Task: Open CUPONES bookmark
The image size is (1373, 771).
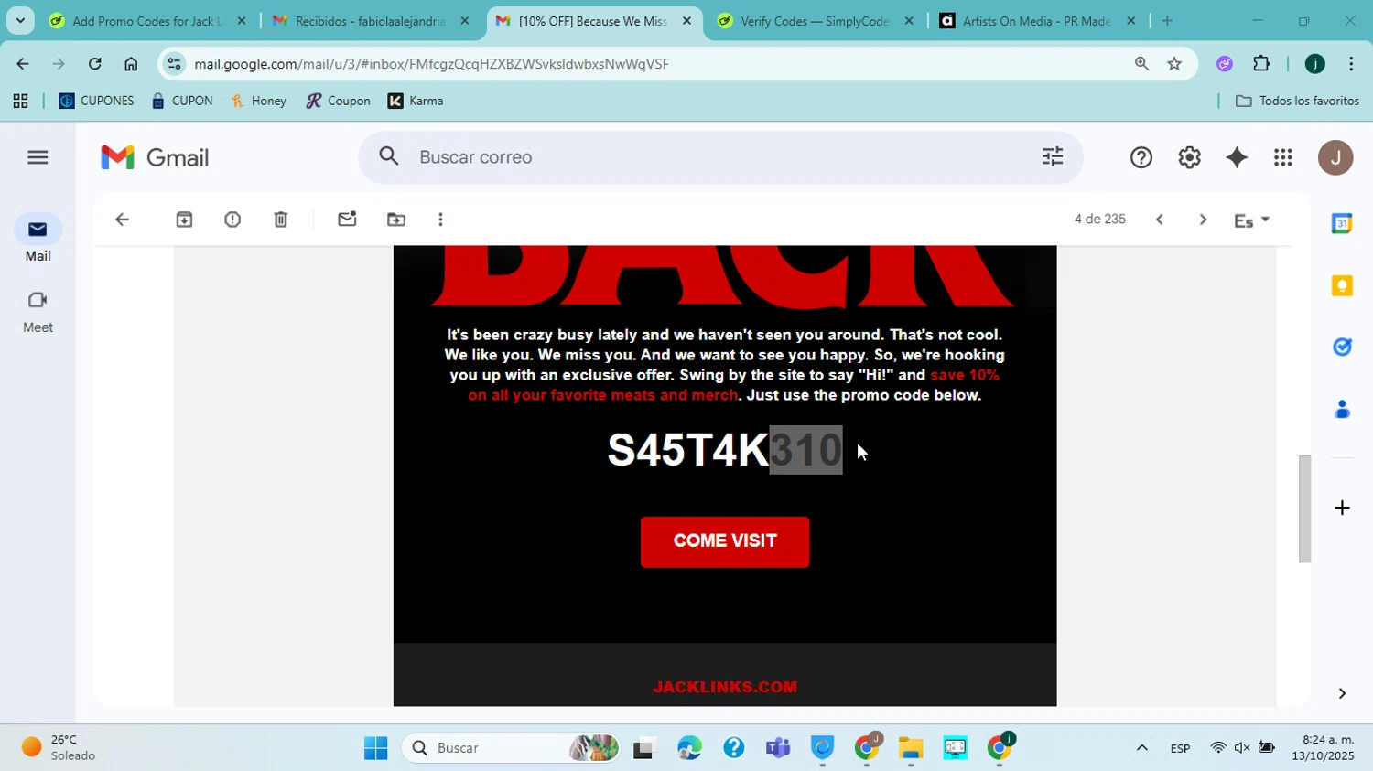Action: tap(96, 101)
